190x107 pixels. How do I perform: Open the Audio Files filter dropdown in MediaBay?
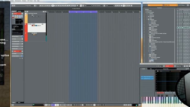click(x=170, y=5)
